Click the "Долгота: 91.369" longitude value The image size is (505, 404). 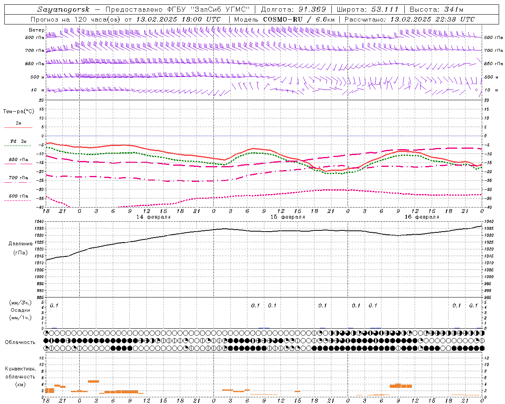[x=294, y=9]
